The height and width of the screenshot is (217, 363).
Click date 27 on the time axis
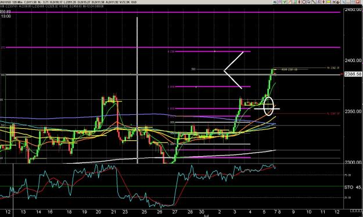tap(175, 212)
